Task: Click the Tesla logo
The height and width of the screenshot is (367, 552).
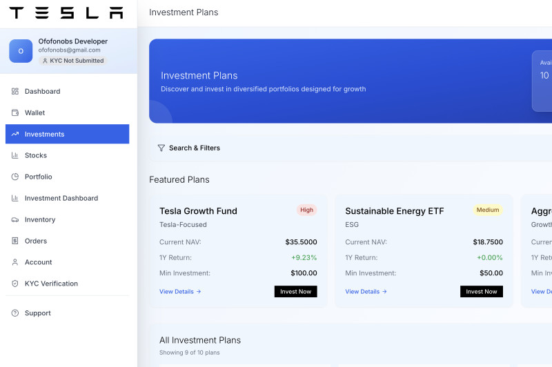Action: click(x=66, y=13)
